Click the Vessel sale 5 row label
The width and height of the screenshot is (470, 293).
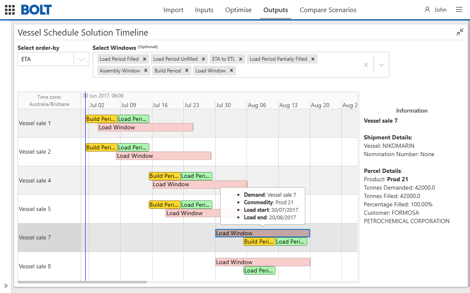click(x=35, y=209)
